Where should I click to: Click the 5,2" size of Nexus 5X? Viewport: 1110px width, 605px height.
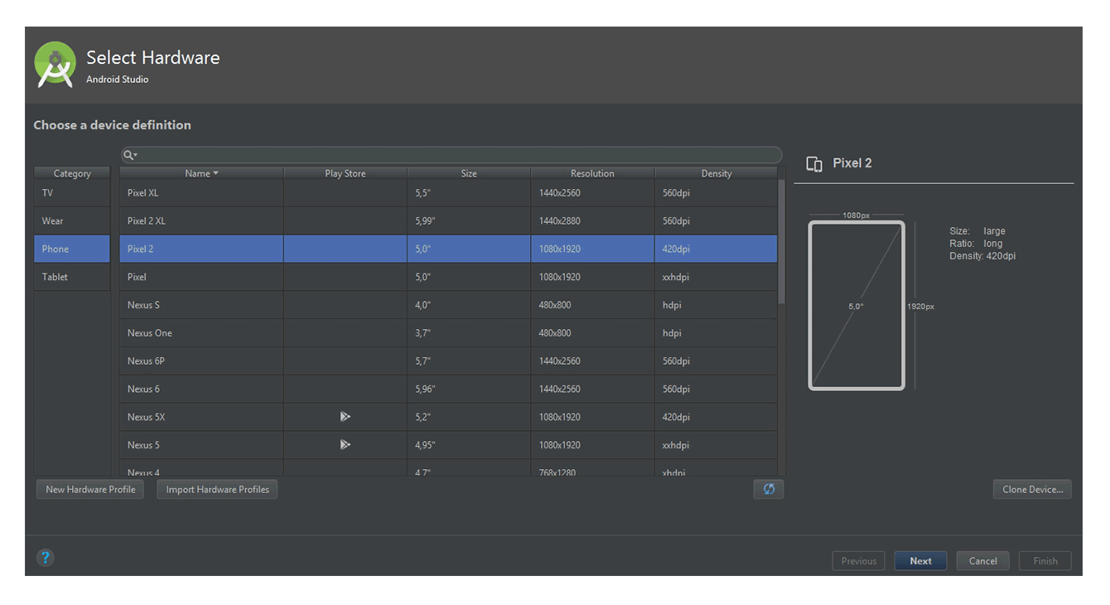coord(469,417)
